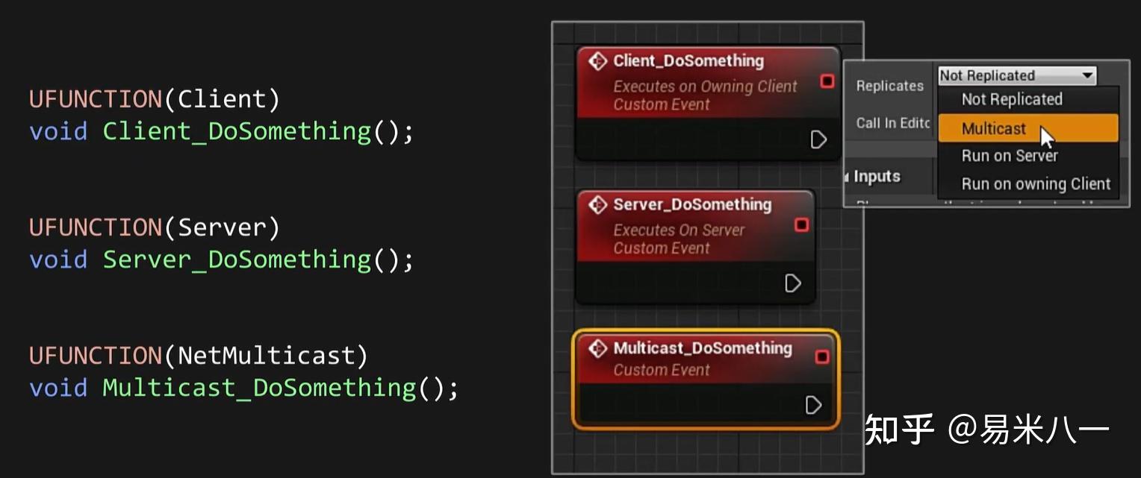Screen dimensions: 1141x478
Task: Click the Client_DoSomething event diamond icon
Action: [x=597, y=61]
